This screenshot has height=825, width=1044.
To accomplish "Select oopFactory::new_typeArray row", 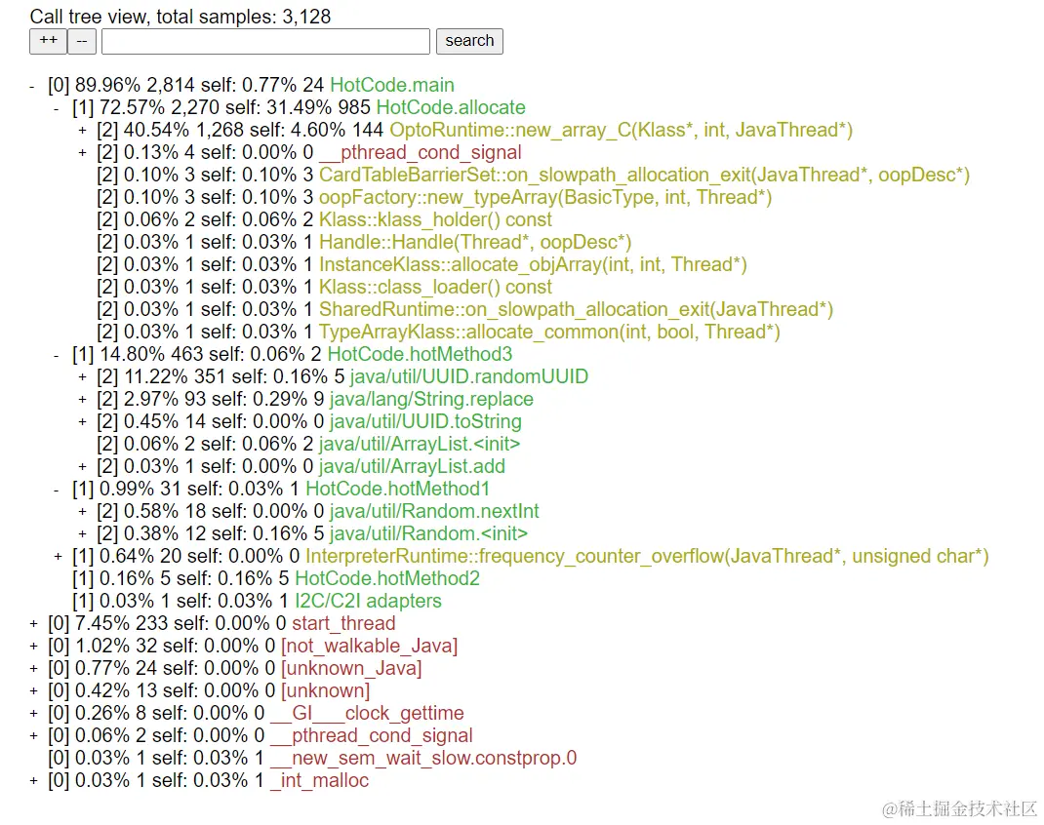I will tap(434, 198).
